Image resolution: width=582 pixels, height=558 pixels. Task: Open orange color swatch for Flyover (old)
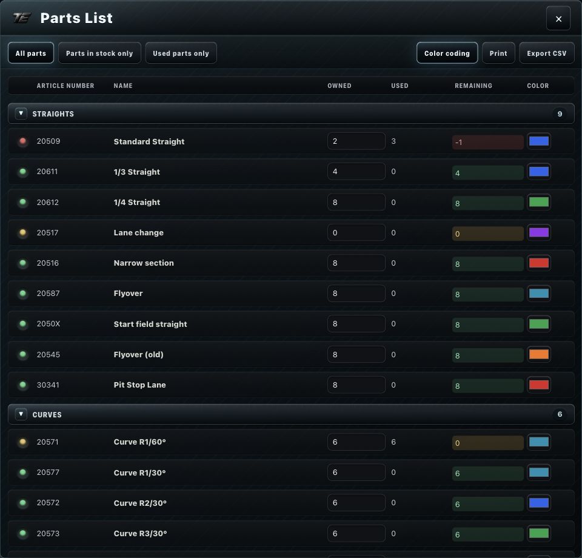pos(538,354)
